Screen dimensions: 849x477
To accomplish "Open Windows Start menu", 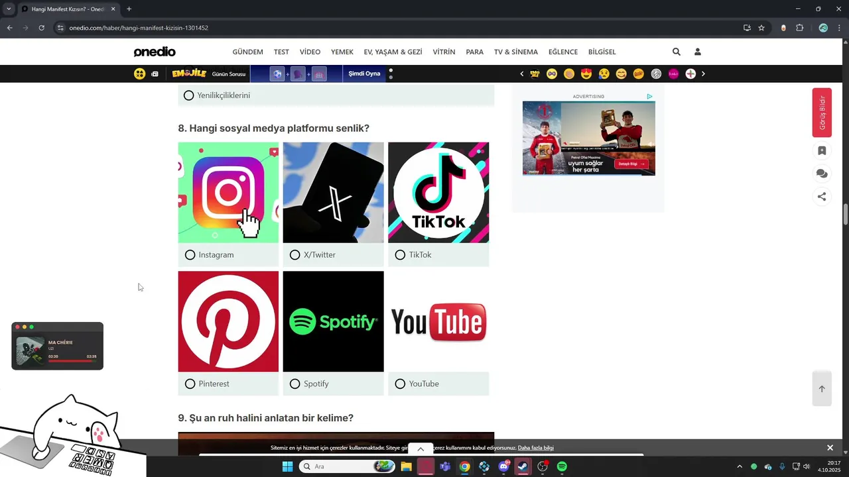I will click(287, 466).
